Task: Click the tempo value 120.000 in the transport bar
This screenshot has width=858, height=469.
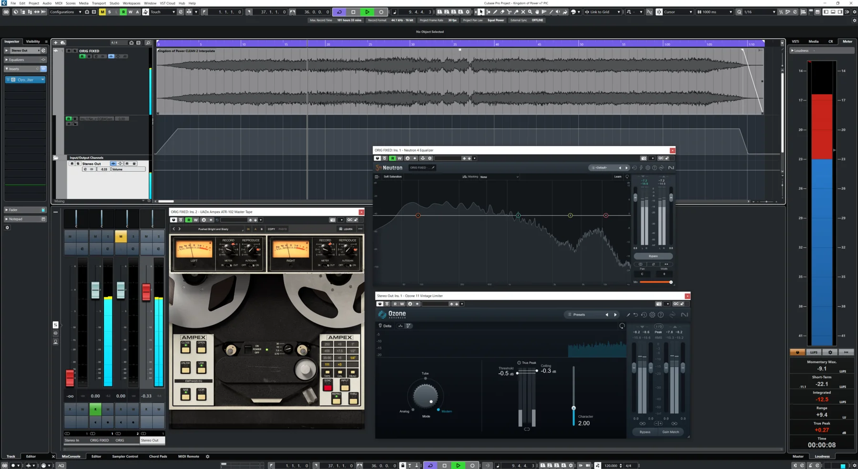Action: click(612, 466)
